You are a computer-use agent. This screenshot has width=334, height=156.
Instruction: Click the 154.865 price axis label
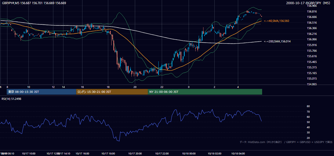point(312,84)
